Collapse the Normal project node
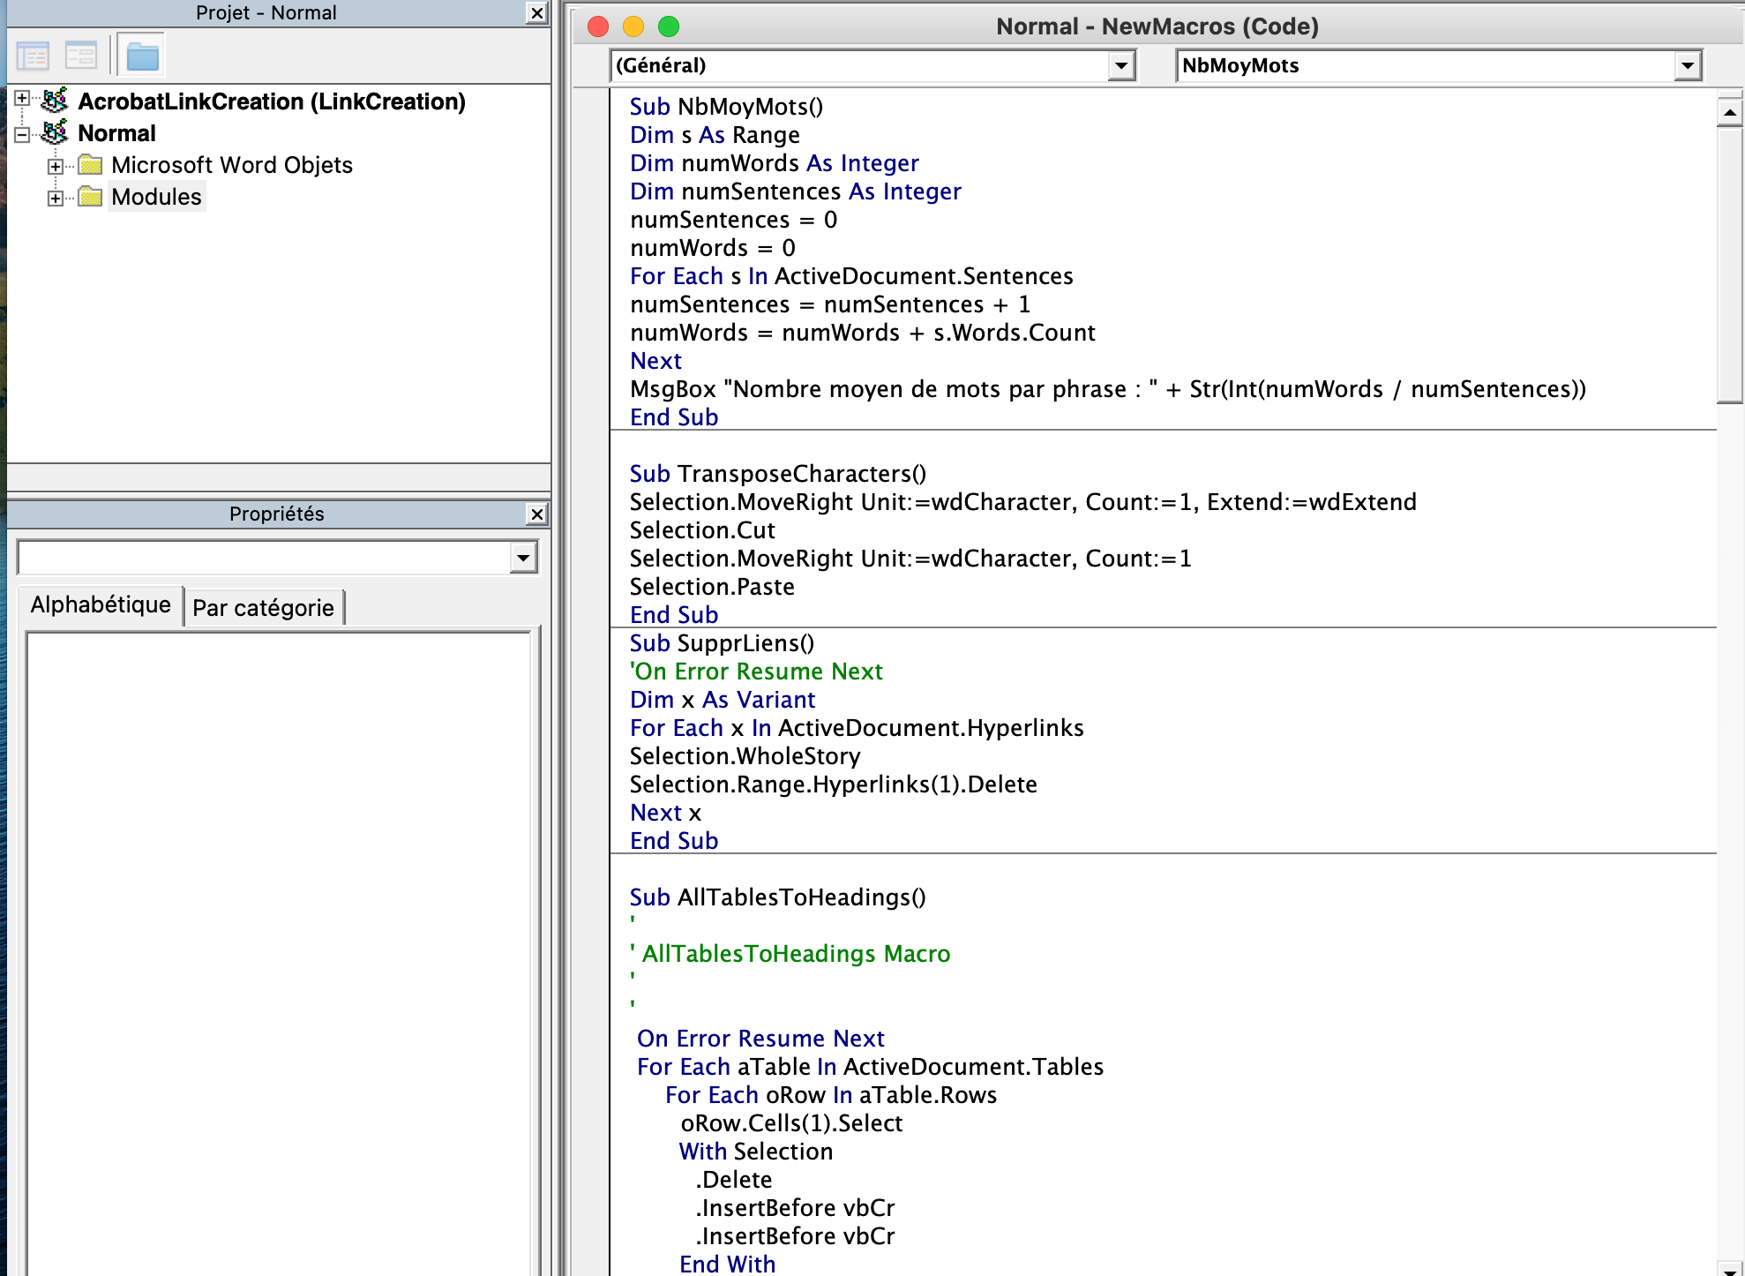Screen dimensions: 1745x1276 coord(22,134)
